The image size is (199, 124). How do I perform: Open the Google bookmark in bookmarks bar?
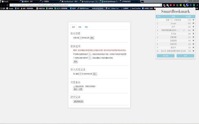[x=10, y=8]
